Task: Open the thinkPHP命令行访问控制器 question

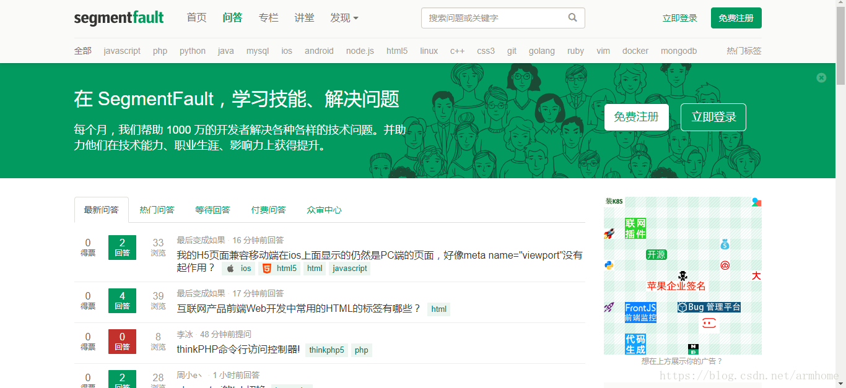Action: tap(238, 350)
